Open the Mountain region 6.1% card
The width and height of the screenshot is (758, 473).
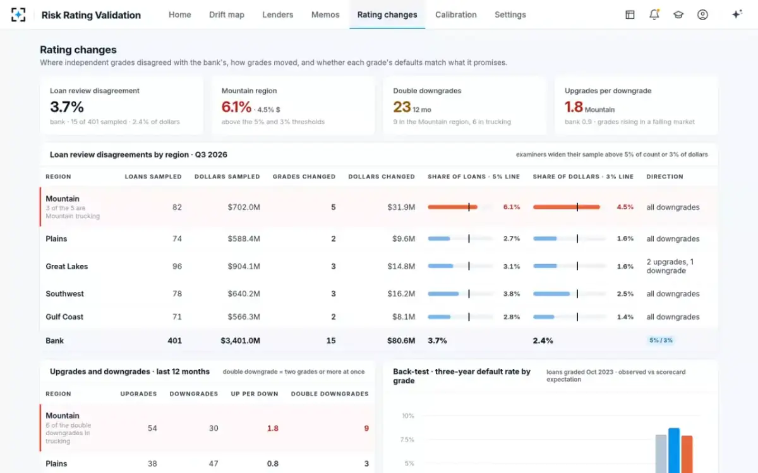click(x=294, y=106)
